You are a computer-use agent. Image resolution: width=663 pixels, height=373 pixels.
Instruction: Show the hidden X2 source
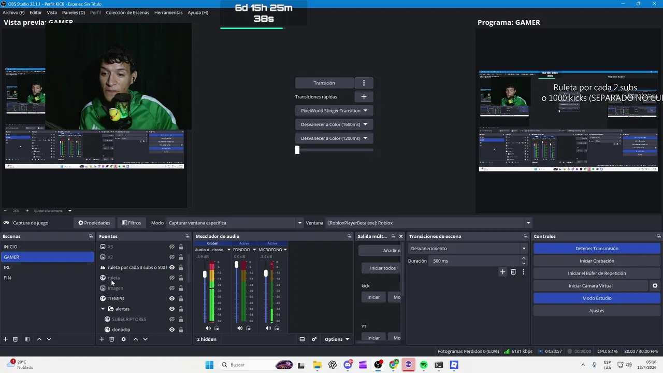click(x=172, y=257)
